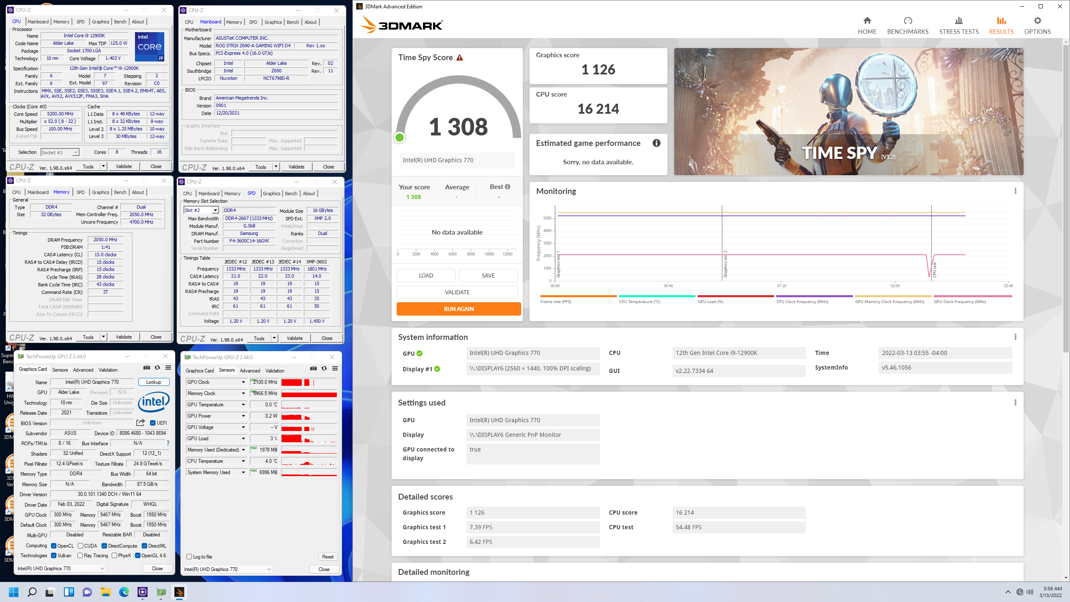Screen dimensions: 1070x602
Task: Click info icon beside Estimated game performance
Action: [657, 143]
